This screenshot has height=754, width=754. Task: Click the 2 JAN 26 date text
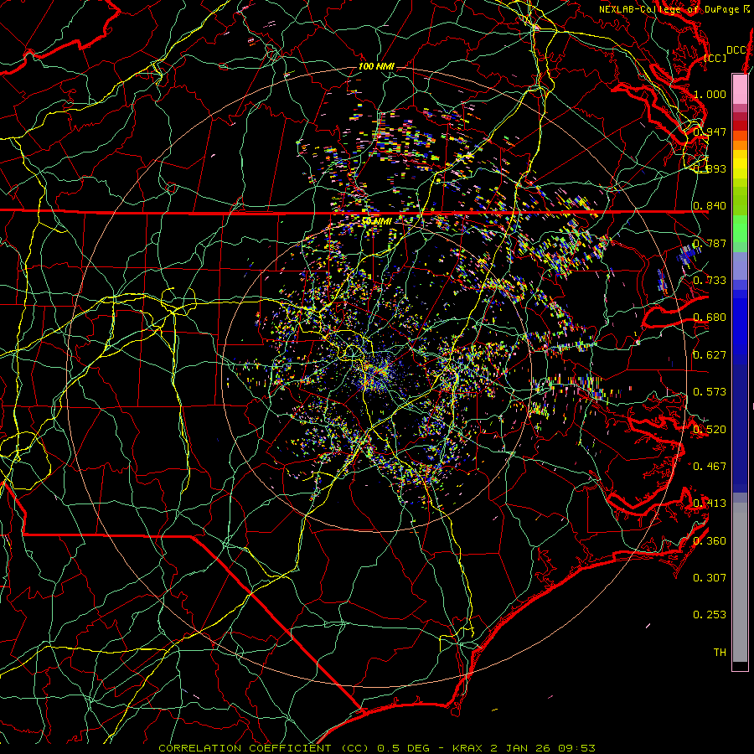click(521, 748)
